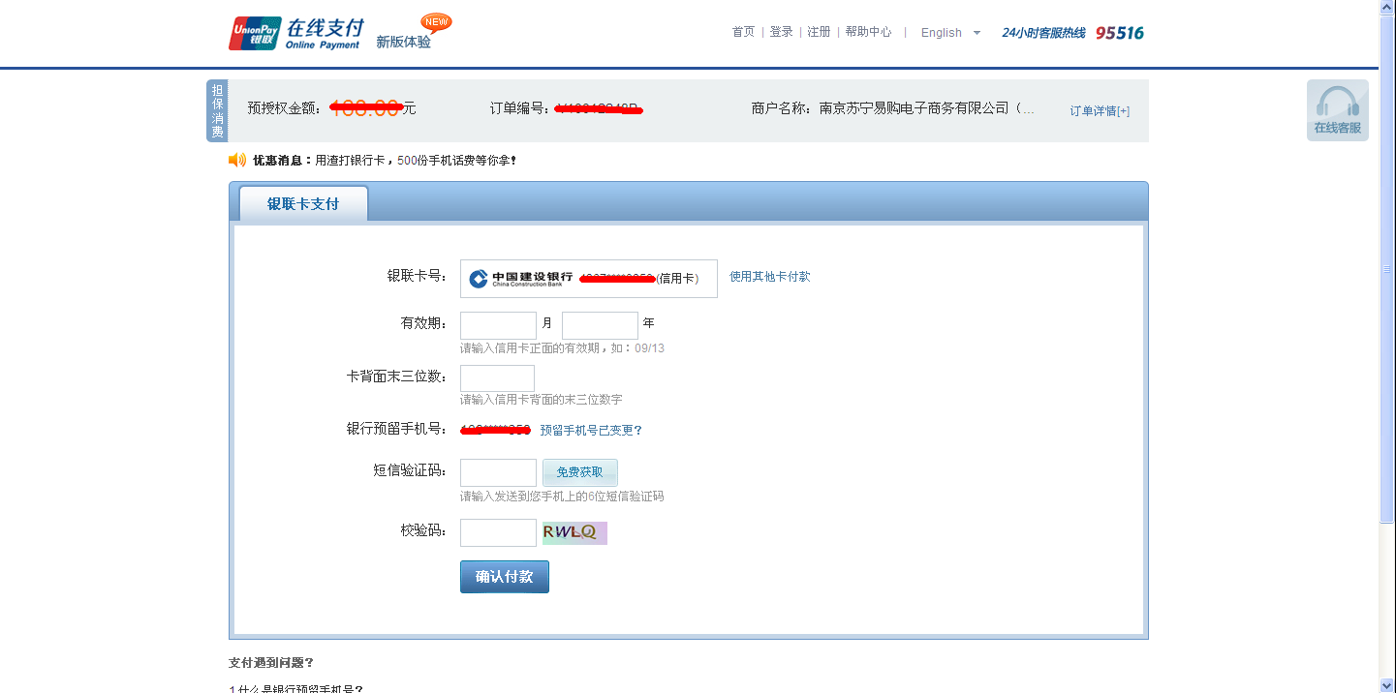1396x693 pixels.
Task: Click 预留手机号已变更? link
Action: point(591,431)
